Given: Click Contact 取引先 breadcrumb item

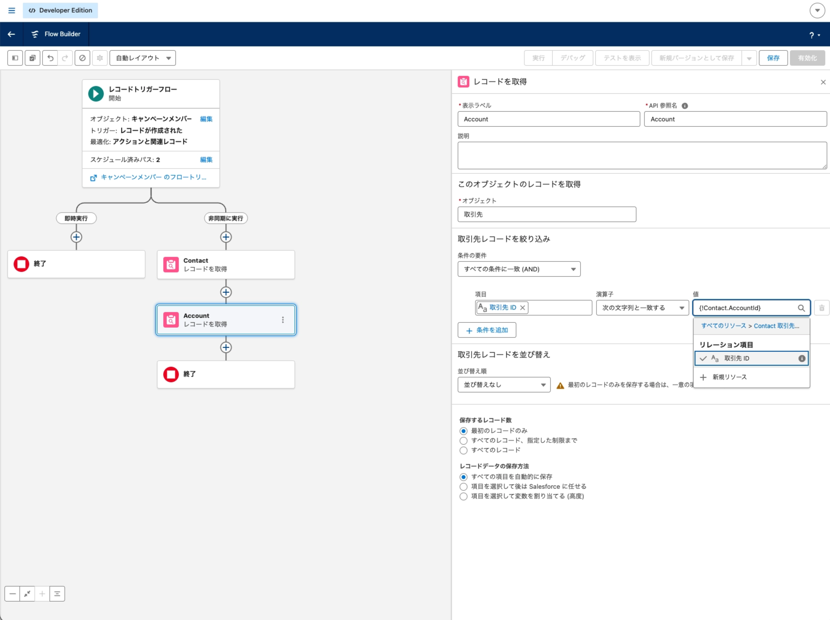Looking at the screenshot, I should 777,326.
